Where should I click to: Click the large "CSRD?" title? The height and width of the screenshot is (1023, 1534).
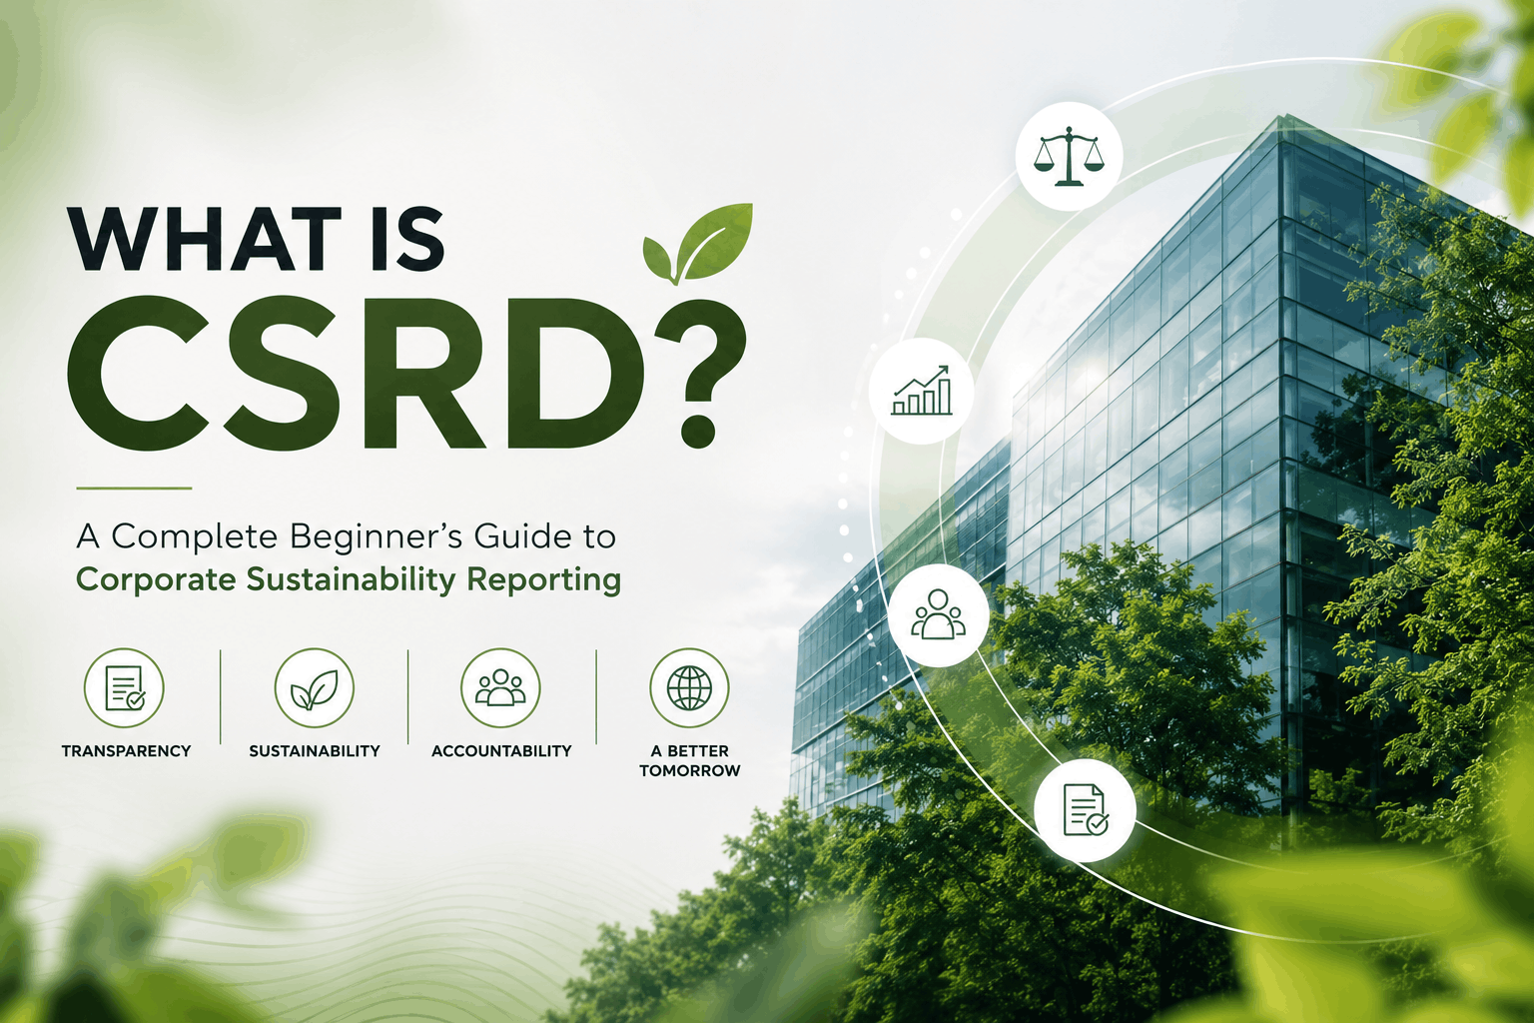(405, 373)
